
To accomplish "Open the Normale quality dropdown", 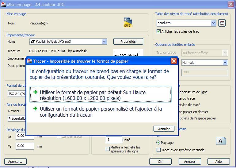I will point(225,63).
